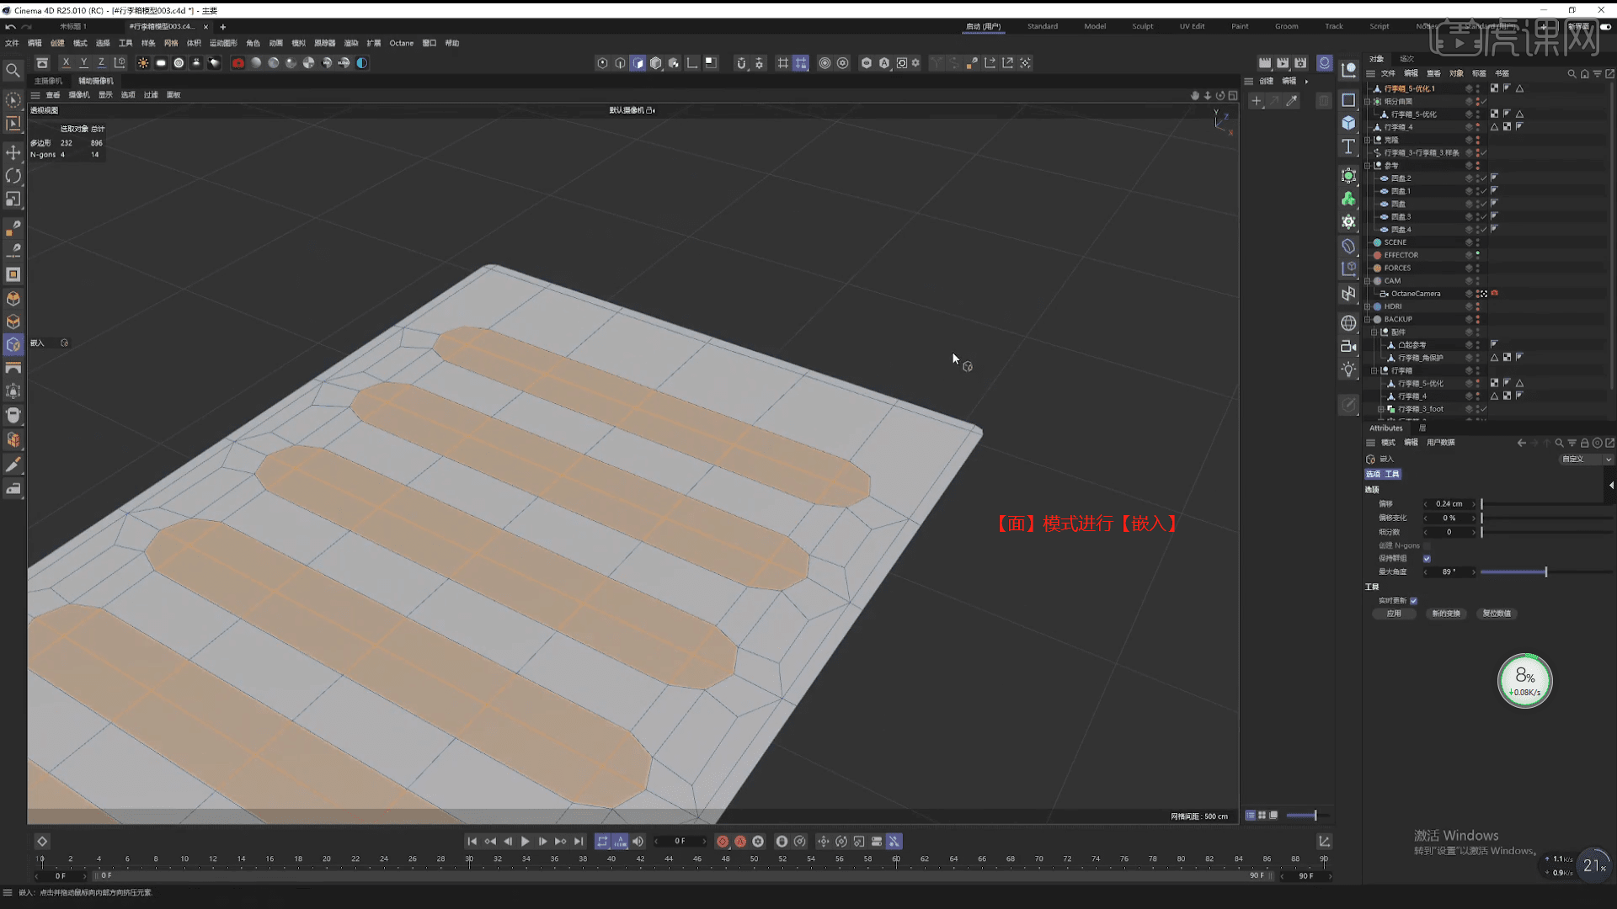The width and height of the screenshot is (1617, 909).
Task: Add a light from right palette
Action: tap(1348, 369)
